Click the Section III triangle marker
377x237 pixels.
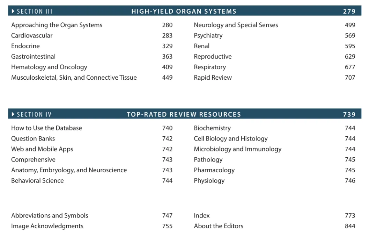click(13, 11)
